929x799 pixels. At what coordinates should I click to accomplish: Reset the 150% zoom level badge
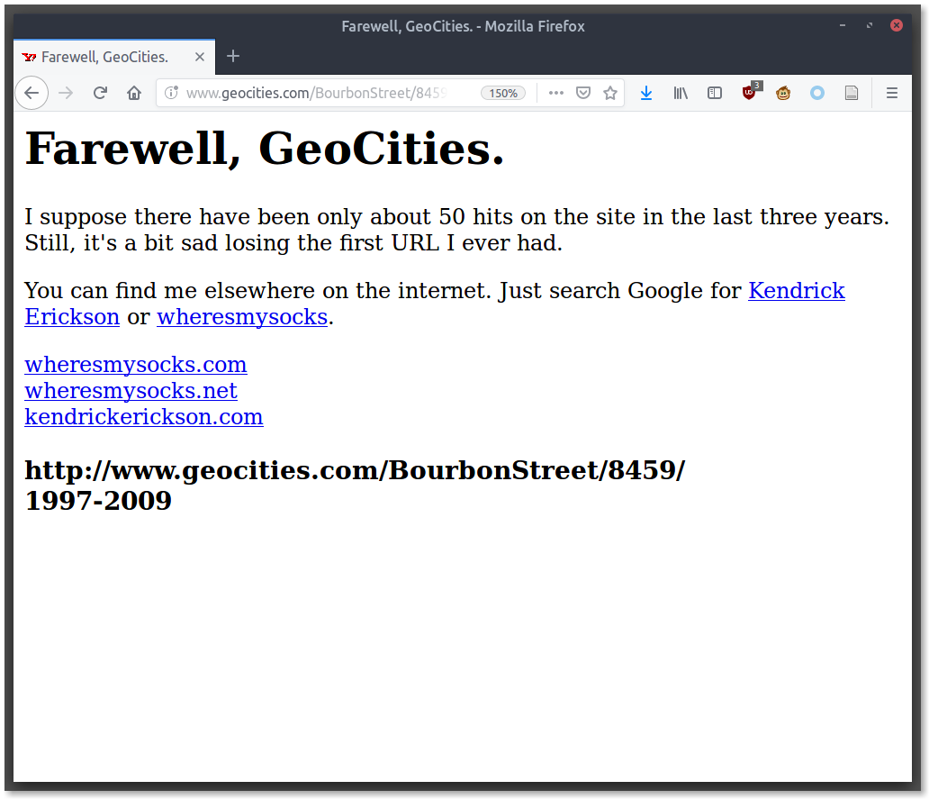(503, 93)
